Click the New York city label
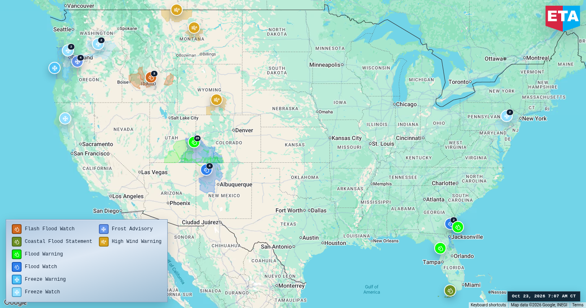The height and width of the screenshot is (308, 586). (534, 119)
